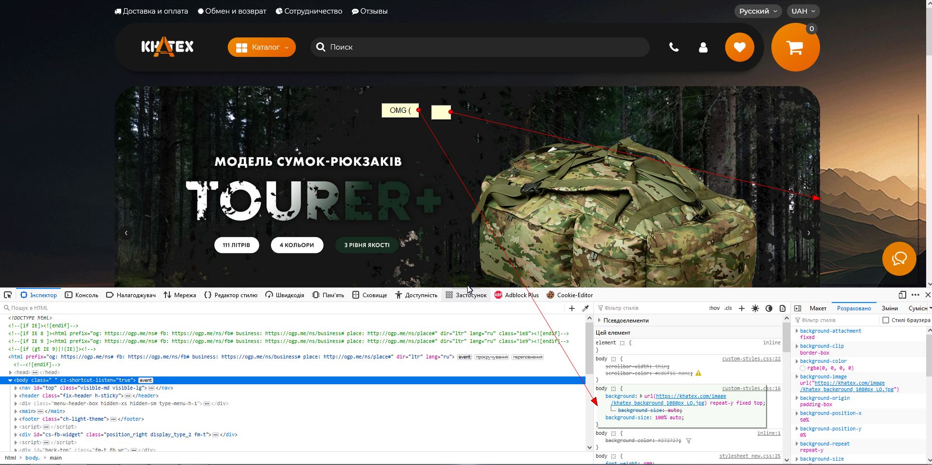Activate the element picker tool

tap(8, 295)
